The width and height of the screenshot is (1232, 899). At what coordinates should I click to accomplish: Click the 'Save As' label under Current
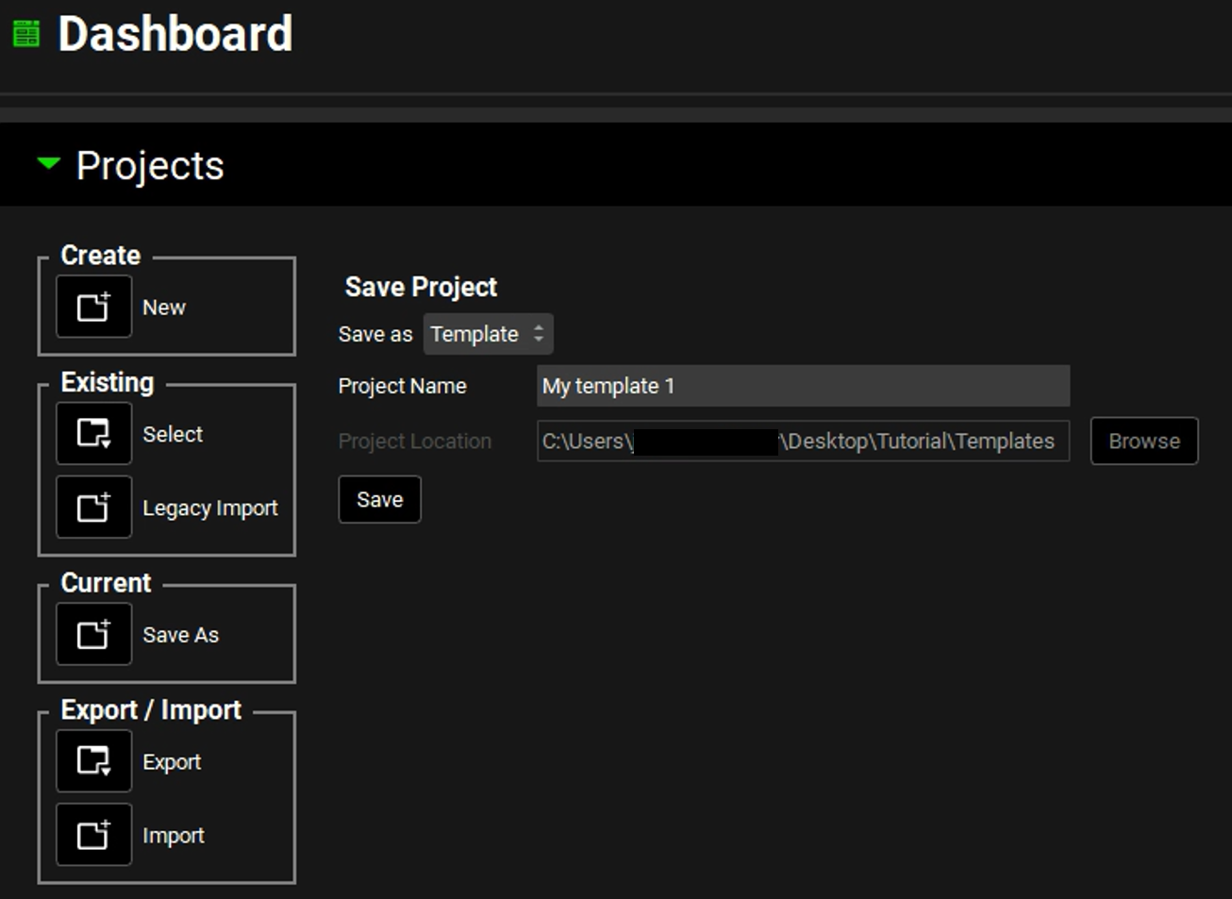pyautogui.click(x=180, y=635)
